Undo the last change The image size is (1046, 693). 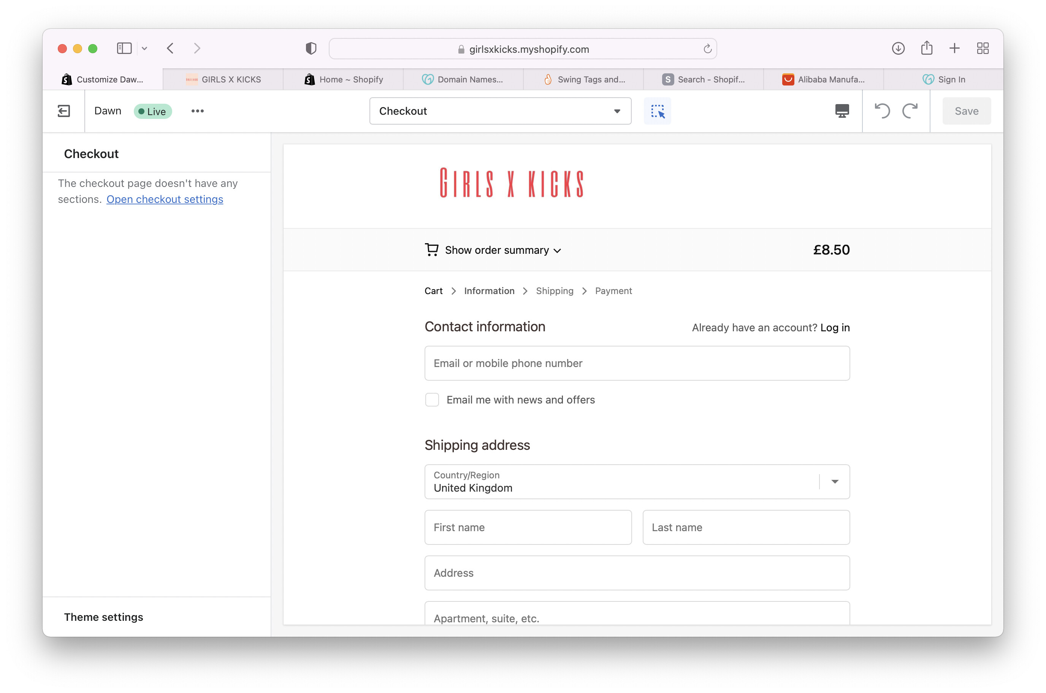(882, 111)
